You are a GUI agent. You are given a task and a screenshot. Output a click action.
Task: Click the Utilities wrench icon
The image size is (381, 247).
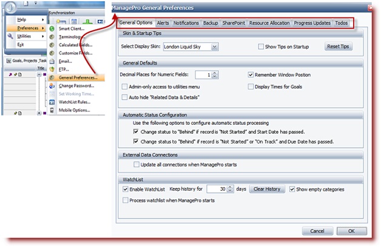[10, 36]
